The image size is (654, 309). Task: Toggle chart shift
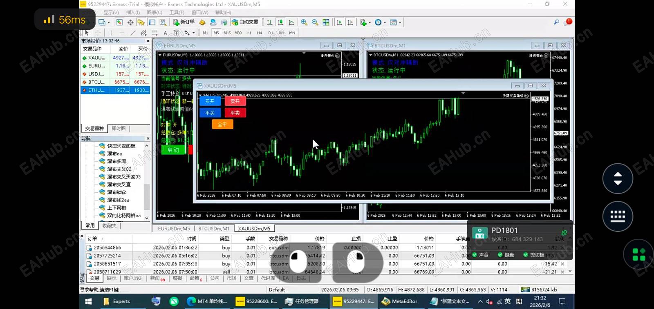[350, 22]
